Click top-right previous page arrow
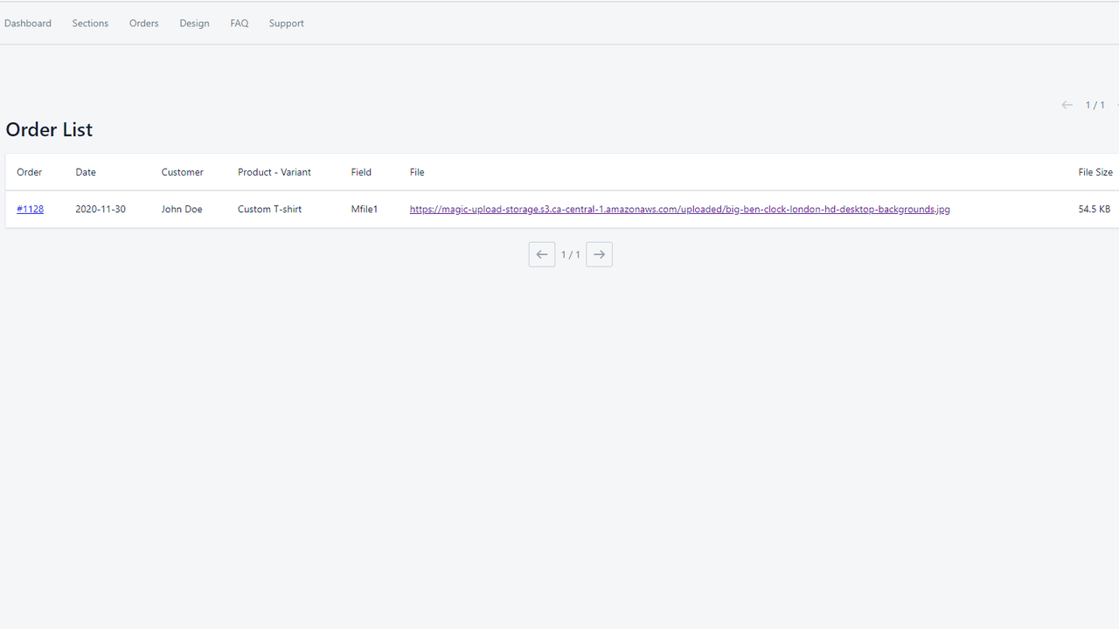 (1067, 105)
